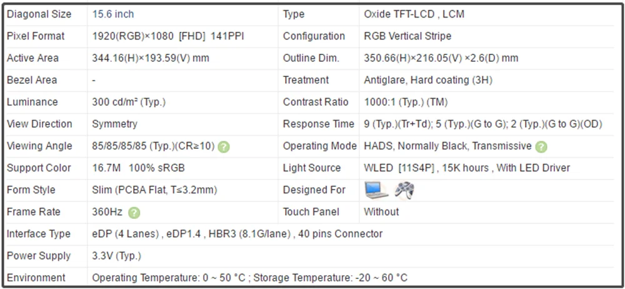
Task: Click the help icon beside Viewing Angle value
Action: click(224, 147)
